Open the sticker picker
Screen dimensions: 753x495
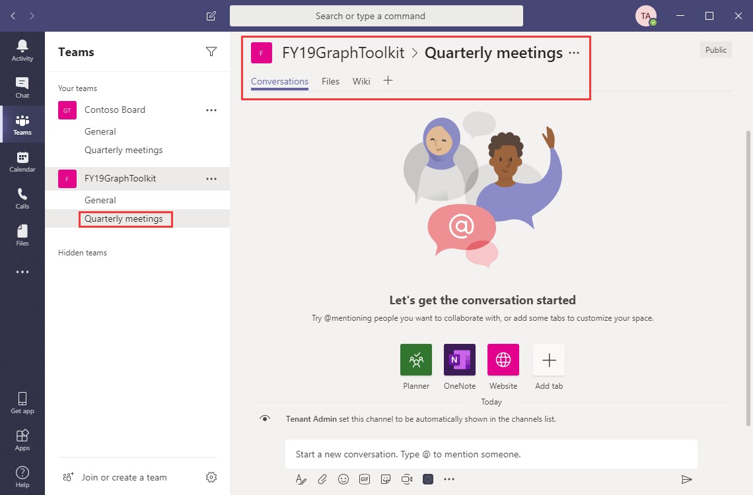(386, 478)
